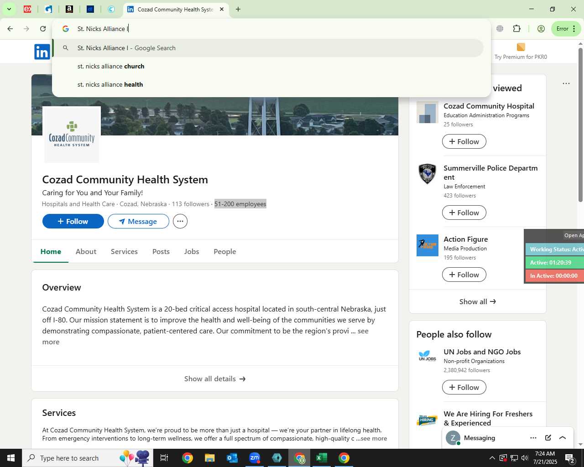Switch to the Jobs tab
This screenshot has height=467, width=584.
pos(192,251)
